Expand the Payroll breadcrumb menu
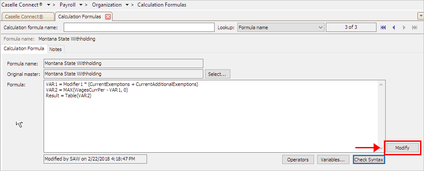This screenshot has width=424, height=171. (x=81, y=5)
